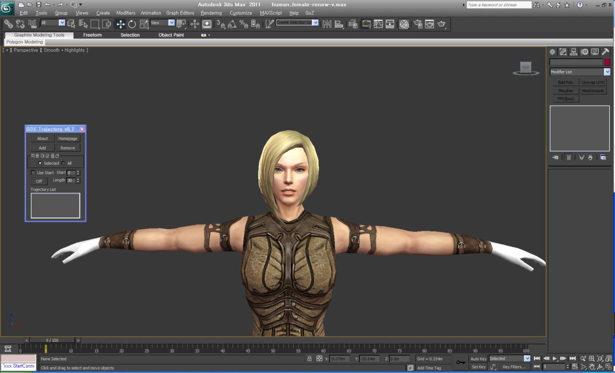Open the Hierarchy command panel tab
The width and height of the screenshot is (615, 373).
click(x=574, y=52)
